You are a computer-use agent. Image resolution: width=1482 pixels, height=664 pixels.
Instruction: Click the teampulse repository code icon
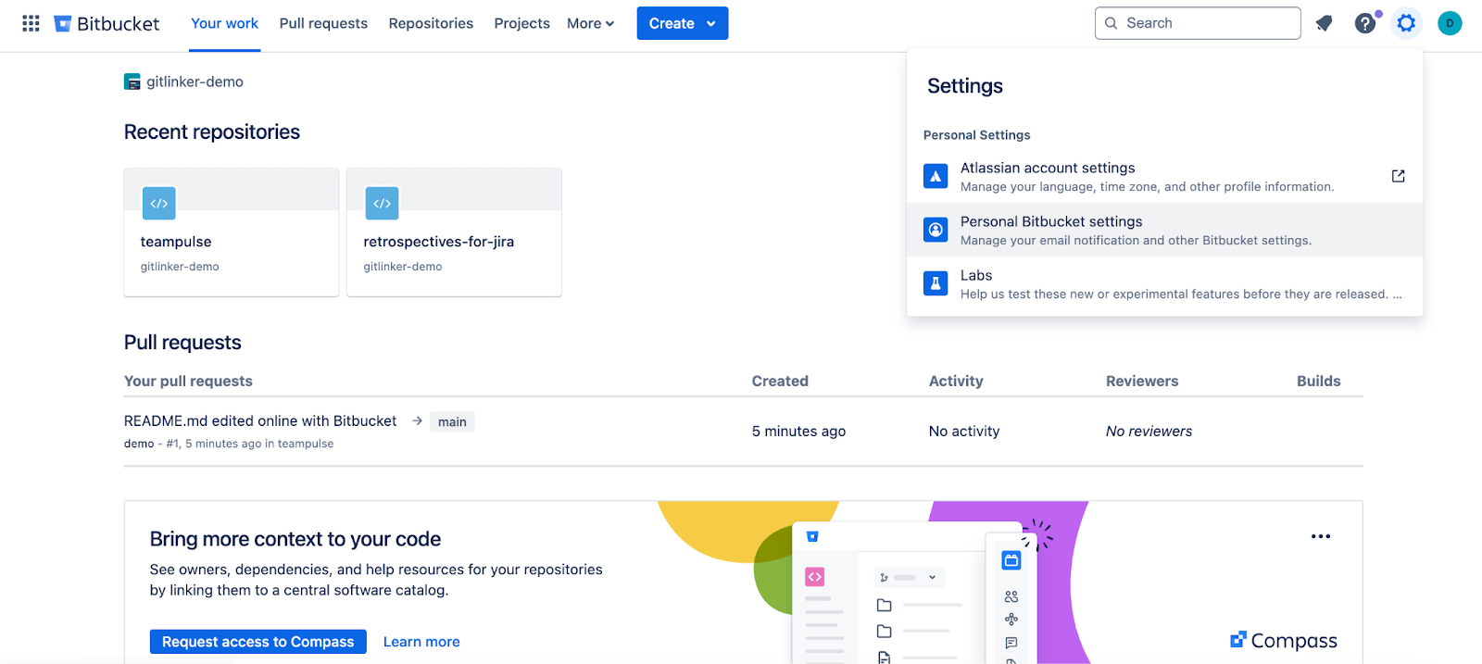pyautogui.click(x=159, y=203)
